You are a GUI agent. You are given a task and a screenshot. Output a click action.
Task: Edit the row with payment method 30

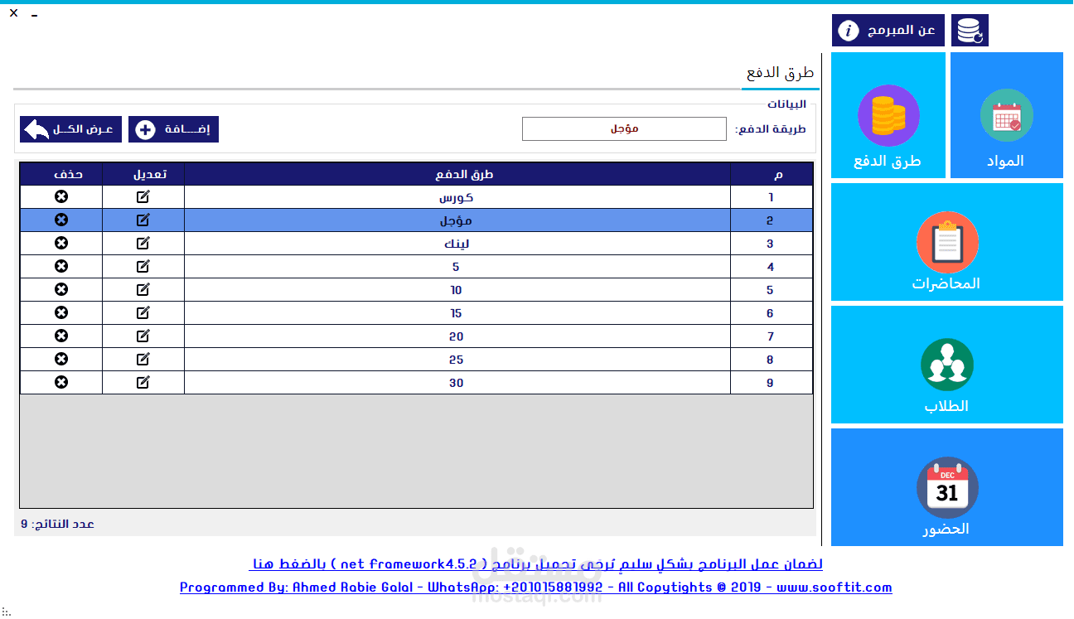point(143,383)
